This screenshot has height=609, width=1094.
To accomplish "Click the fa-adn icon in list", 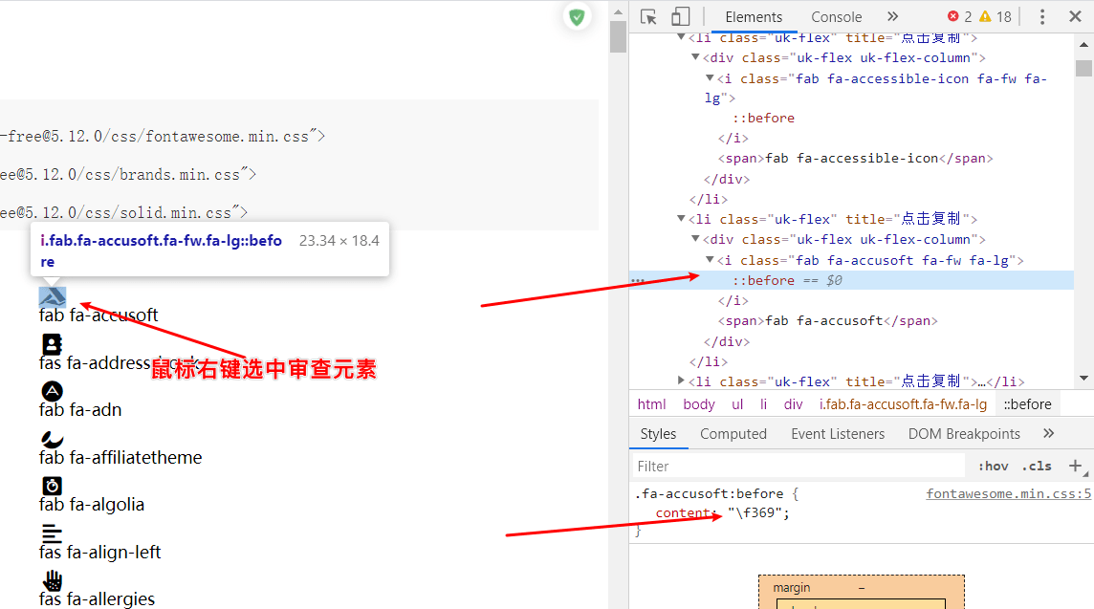I will [x=52, y=392].
